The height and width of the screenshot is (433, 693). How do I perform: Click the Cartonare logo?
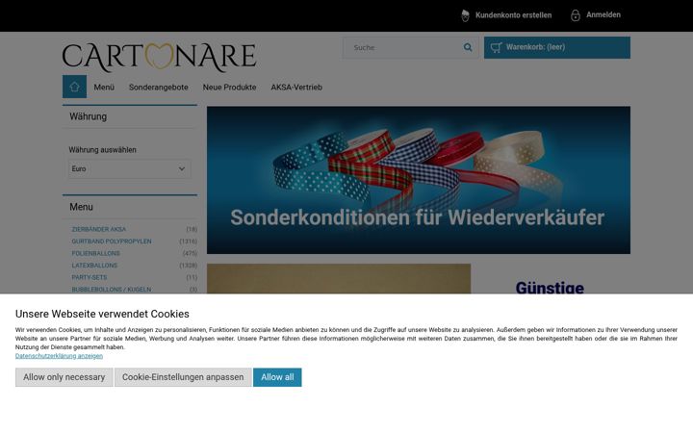pyautogui.click(x=159, y=58)
